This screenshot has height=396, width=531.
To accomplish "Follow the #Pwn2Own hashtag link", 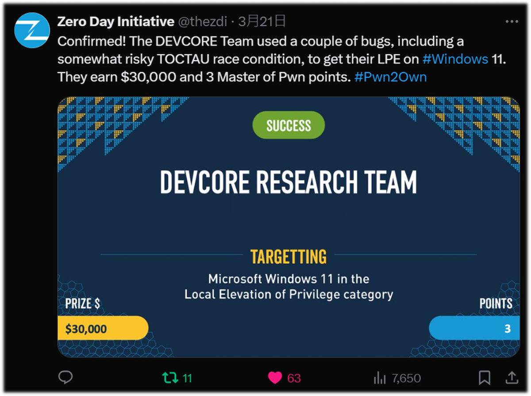I will [391, 77].
